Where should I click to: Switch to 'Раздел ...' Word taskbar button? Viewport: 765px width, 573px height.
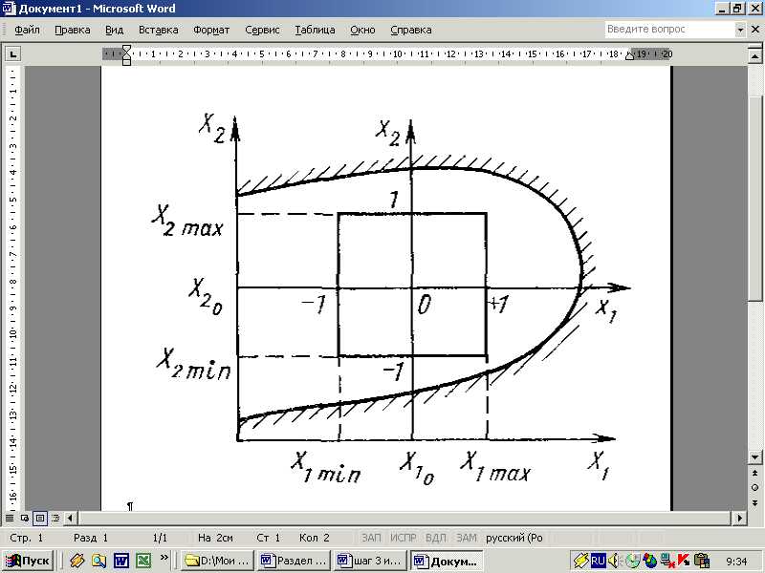(294, 561)
